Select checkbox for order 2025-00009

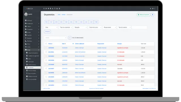coord(46,60)
